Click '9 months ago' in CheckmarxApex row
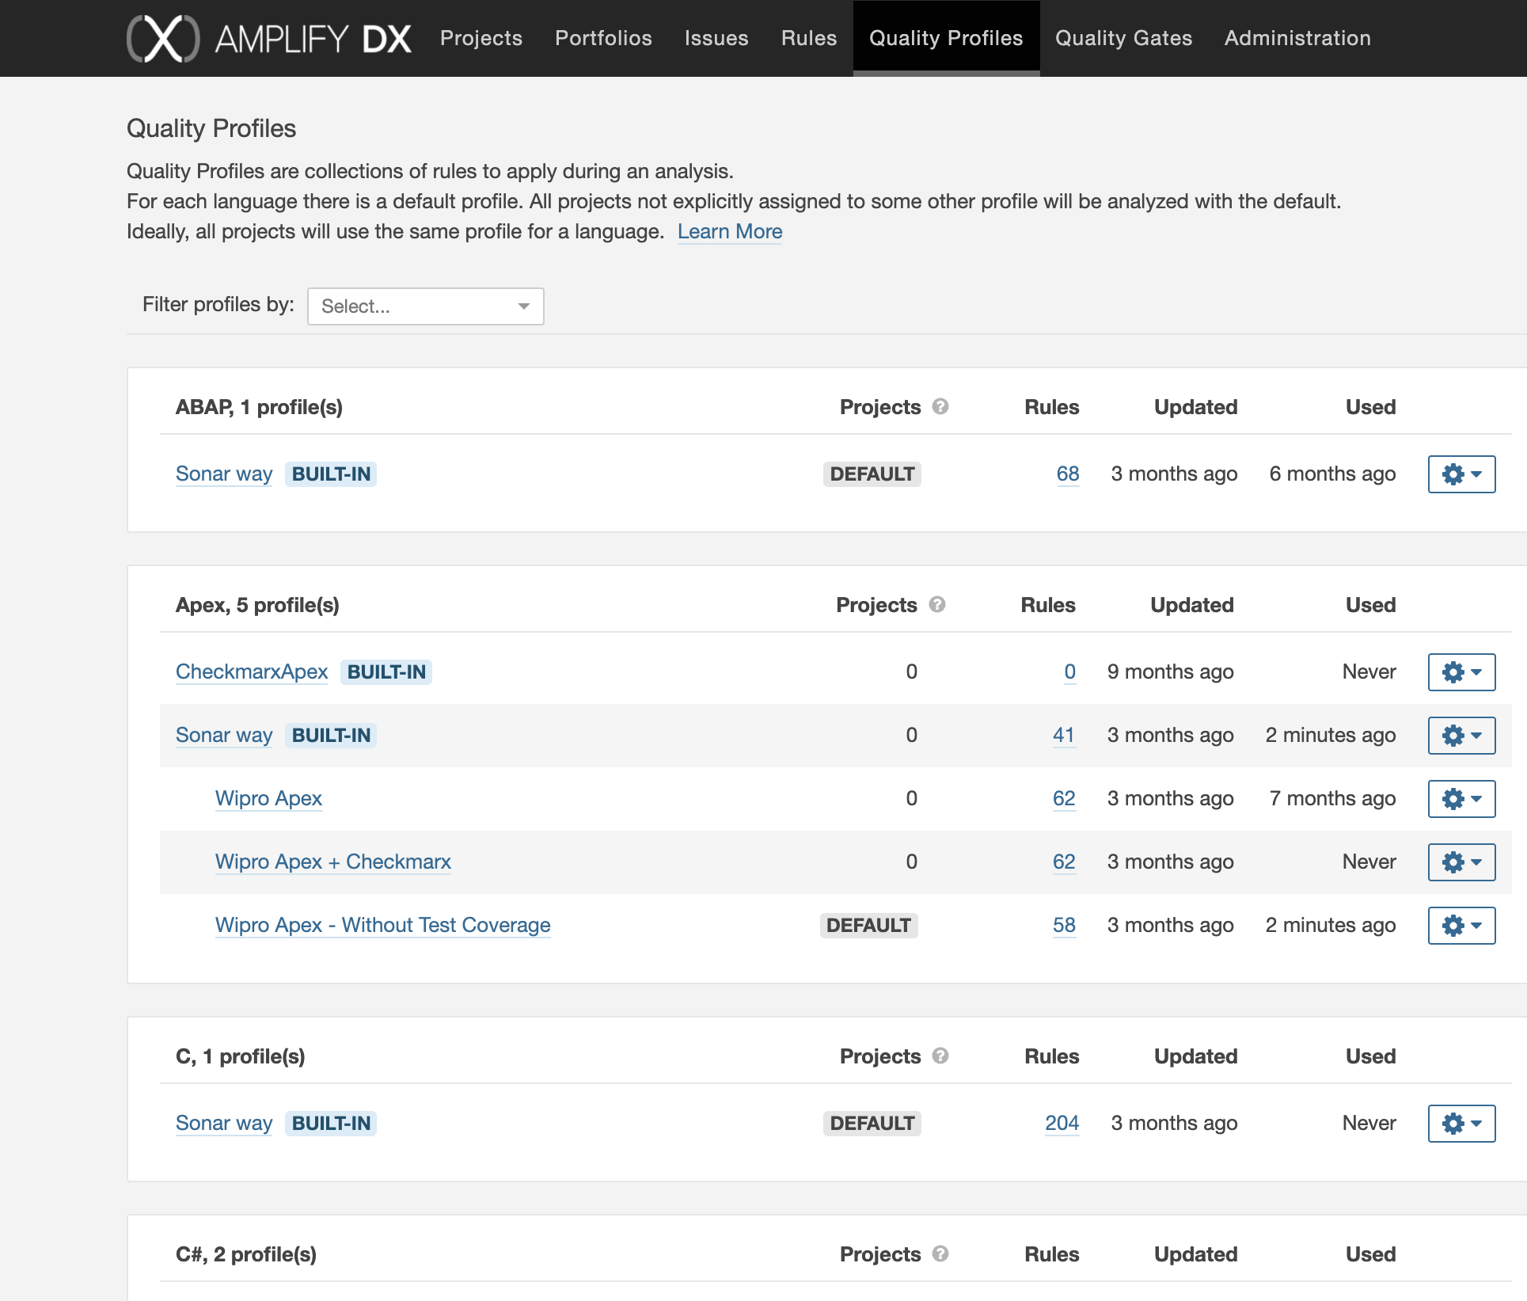The image size is (1527, 1301). click(x=1170, y=671)
